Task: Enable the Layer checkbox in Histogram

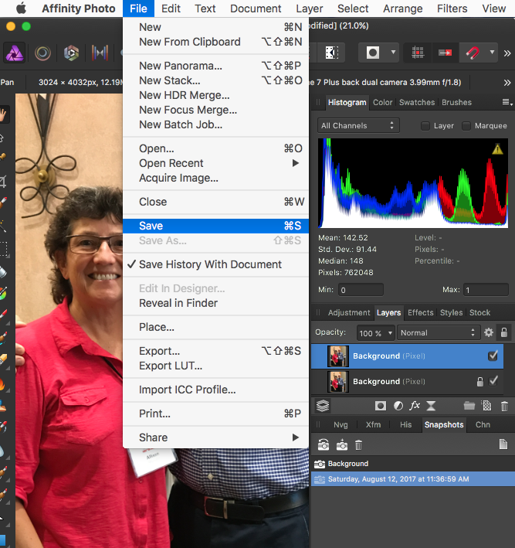Action: (425, 126)
